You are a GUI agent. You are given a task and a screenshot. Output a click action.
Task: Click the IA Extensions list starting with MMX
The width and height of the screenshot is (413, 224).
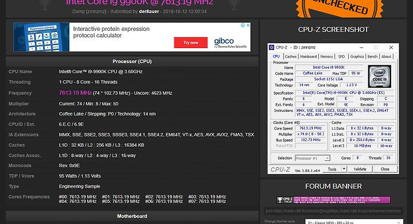click(x=157, y=135)
